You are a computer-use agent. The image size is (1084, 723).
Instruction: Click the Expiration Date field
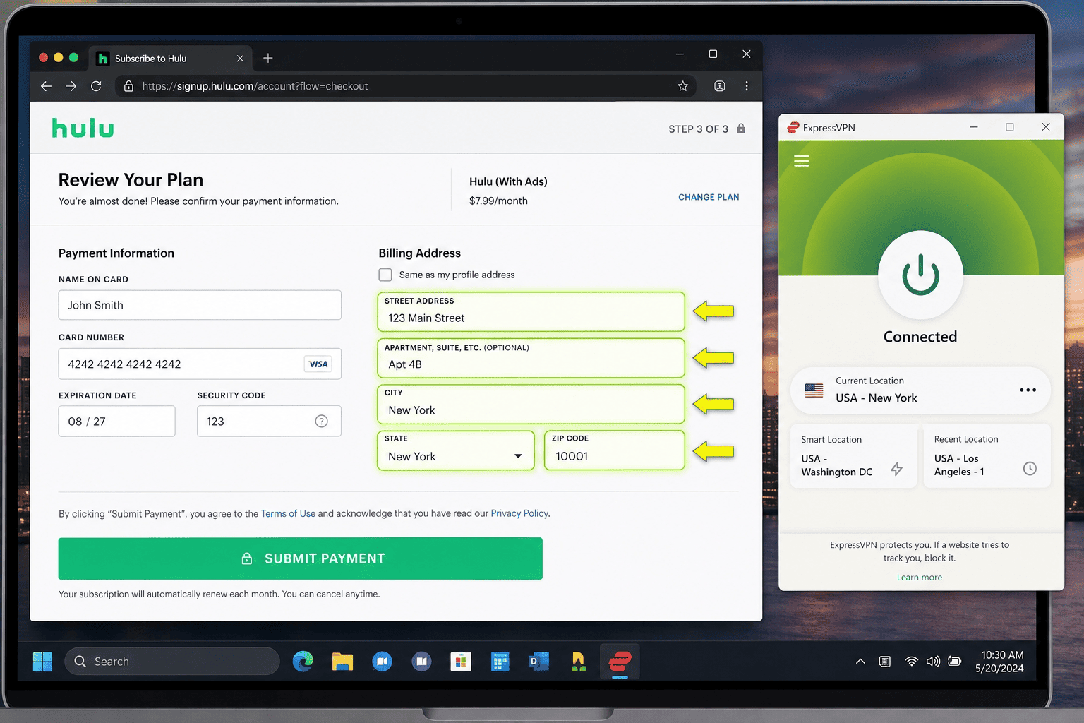coord(116,421)
